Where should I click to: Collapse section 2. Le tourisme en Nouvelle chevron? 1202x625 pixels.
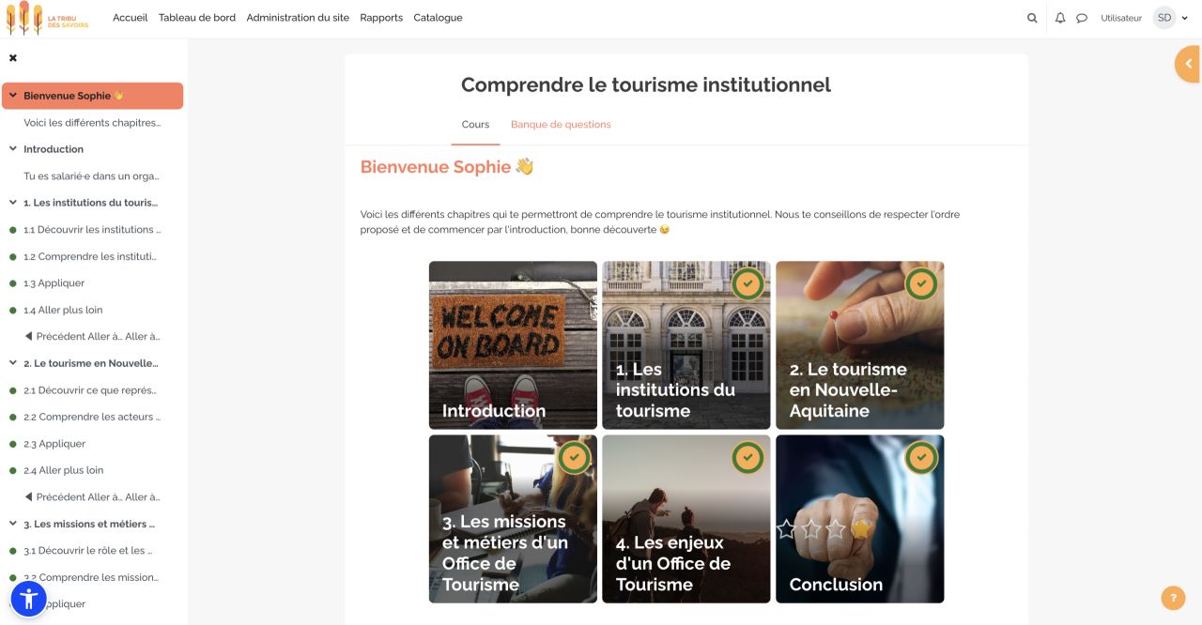(13, 363)
